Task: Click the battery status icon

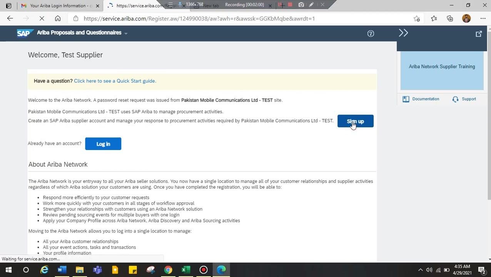Action: pyautogui.click(x=447, y=270)
